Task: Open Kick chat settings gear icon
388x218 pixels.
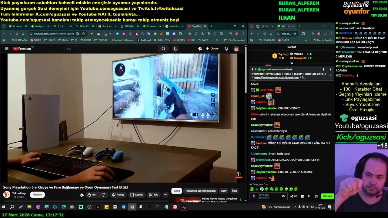Action: (x=309, y=196)
